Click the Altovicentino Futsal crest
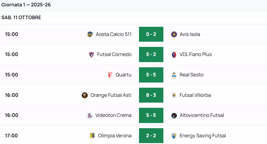Viewport: 267px width, 144px height. tap(174, 115)
